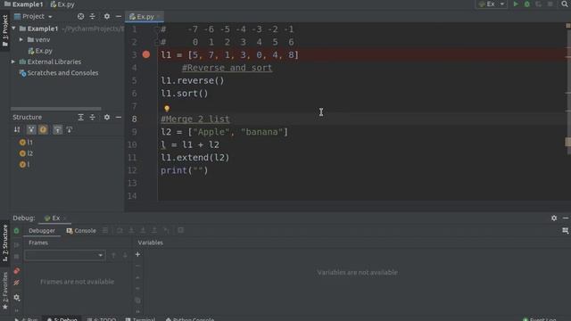Toggle show fields filter in Structure
Image resolution: width=571 pixels, height=321 pixels.
pos(43,129)
